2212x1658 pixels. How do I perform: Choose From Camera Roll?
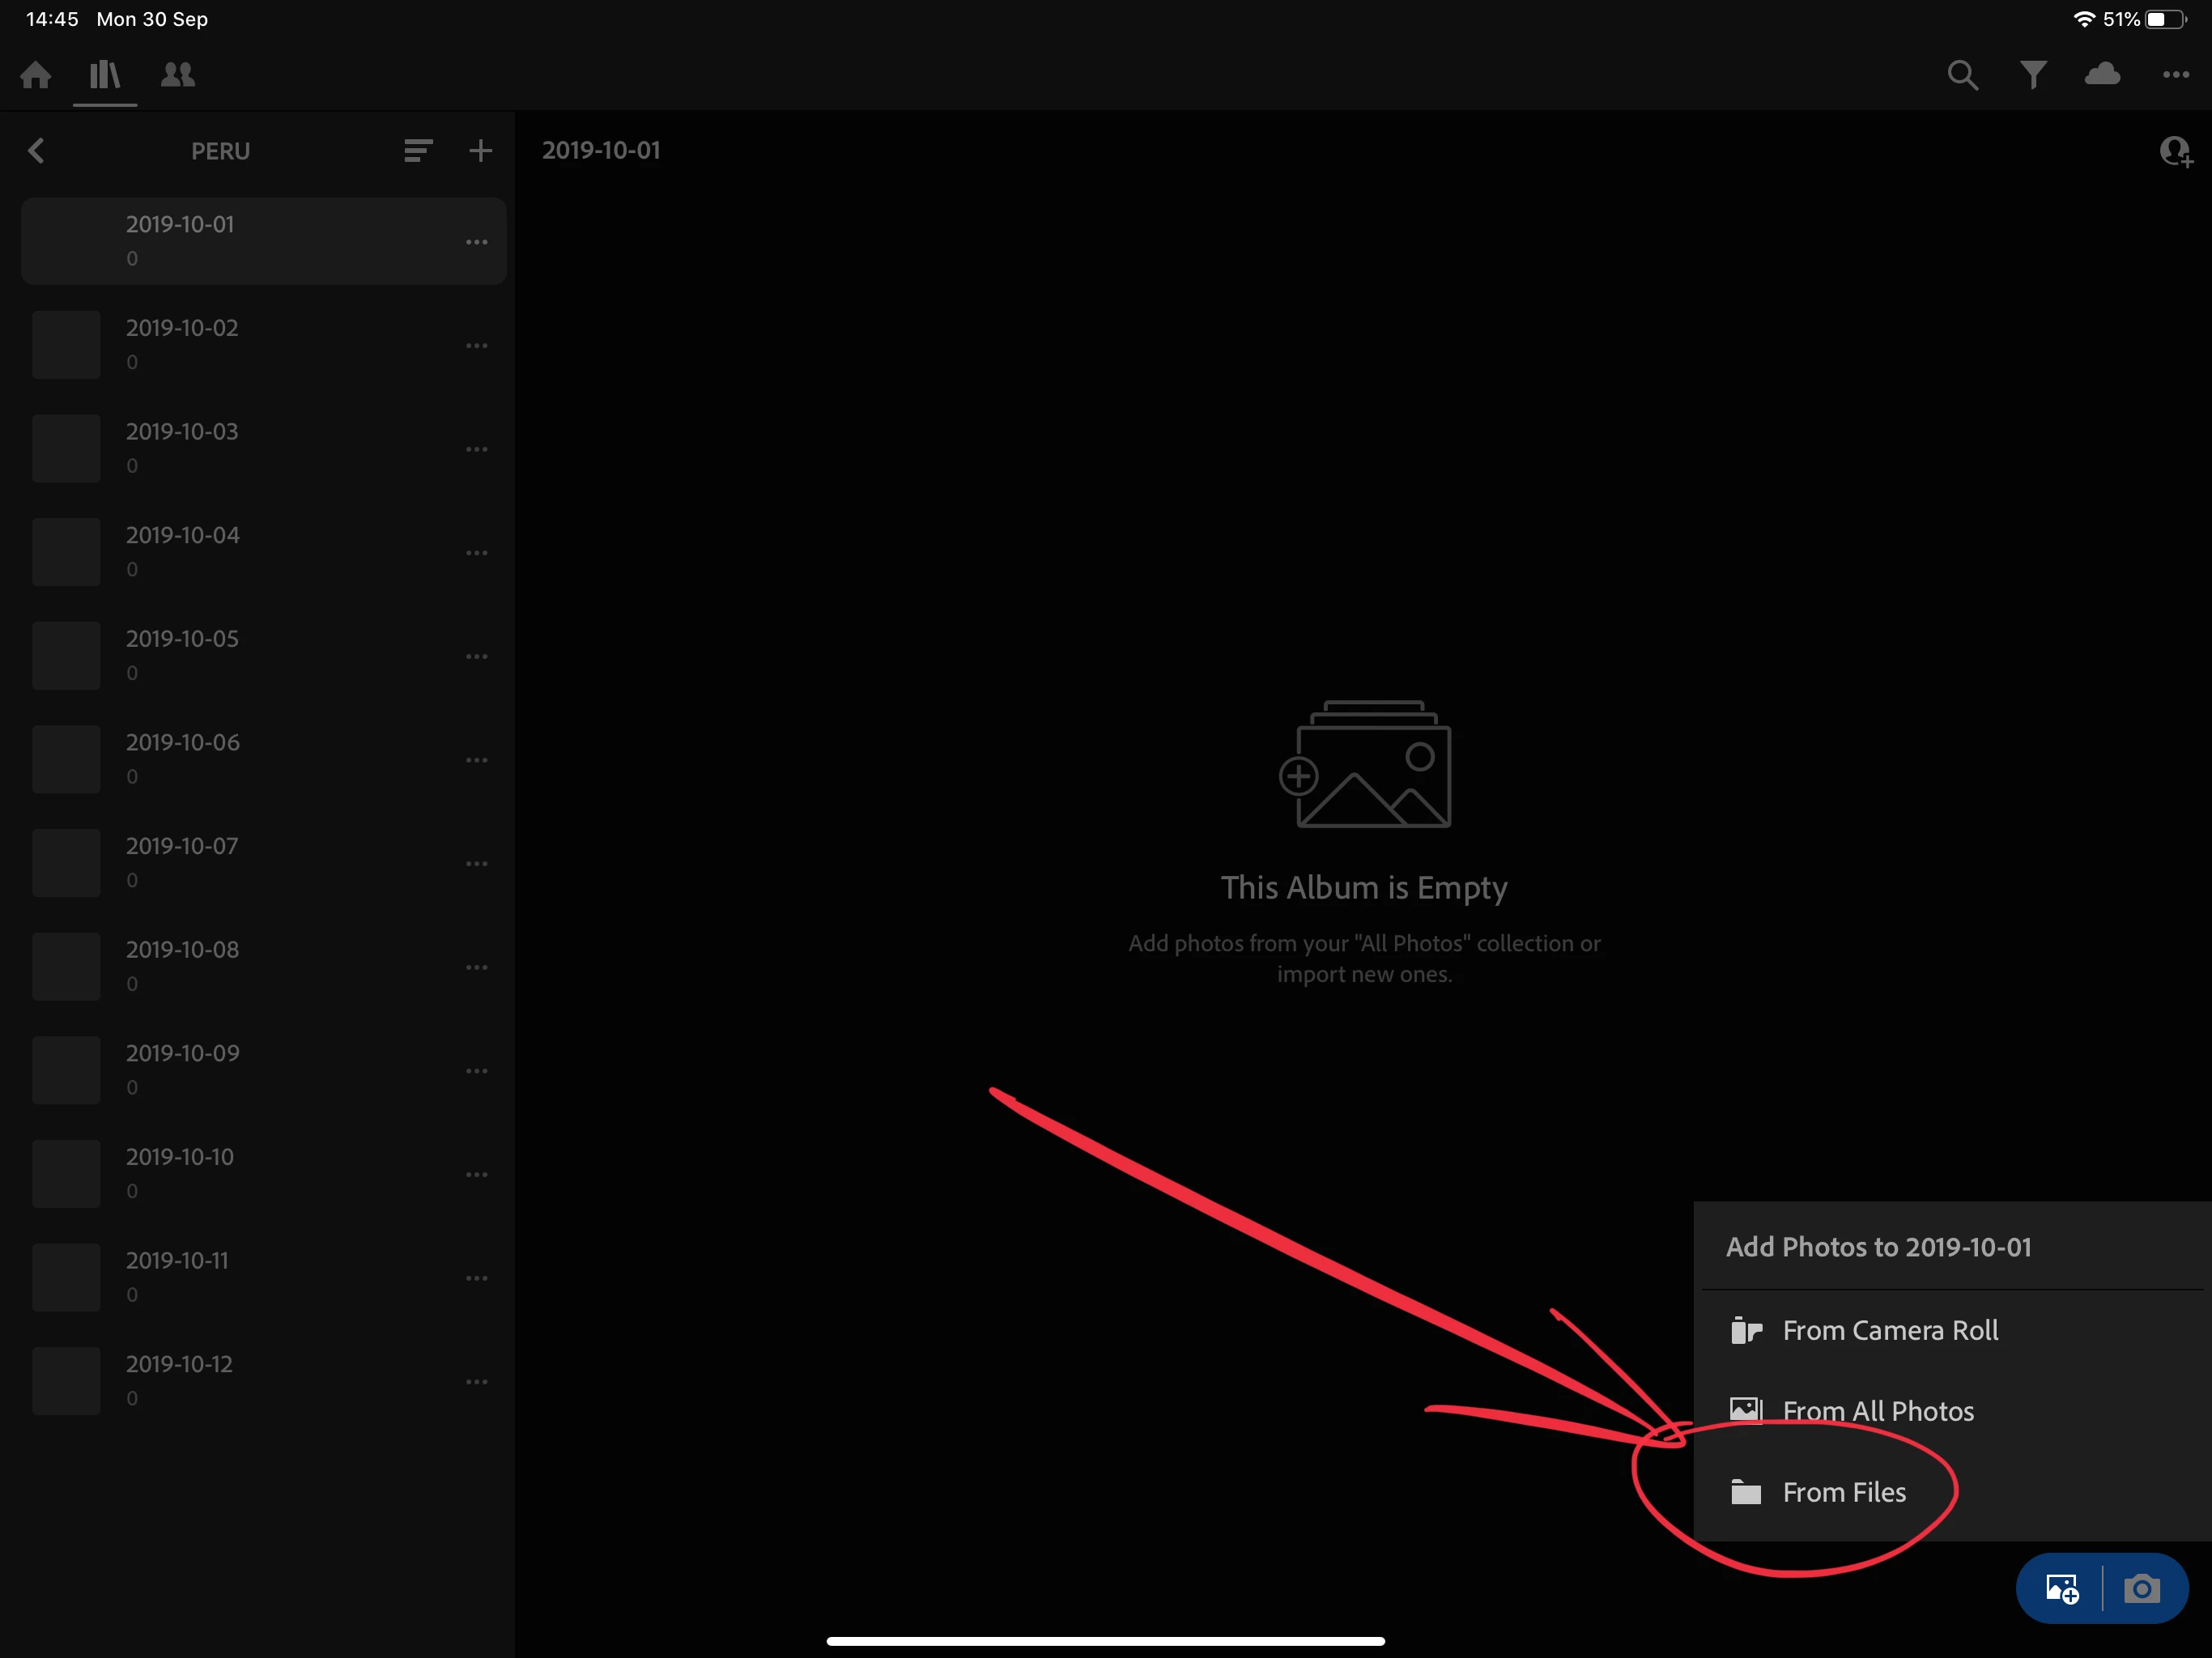tap(1890, 1330)
